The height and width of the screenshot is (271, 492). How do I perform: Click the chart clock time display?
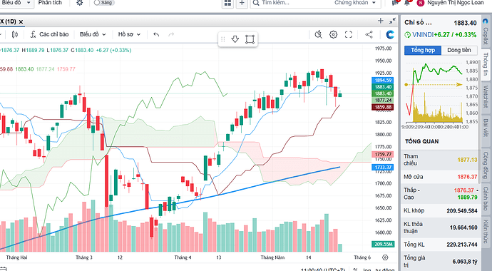[x=322, y=270]
